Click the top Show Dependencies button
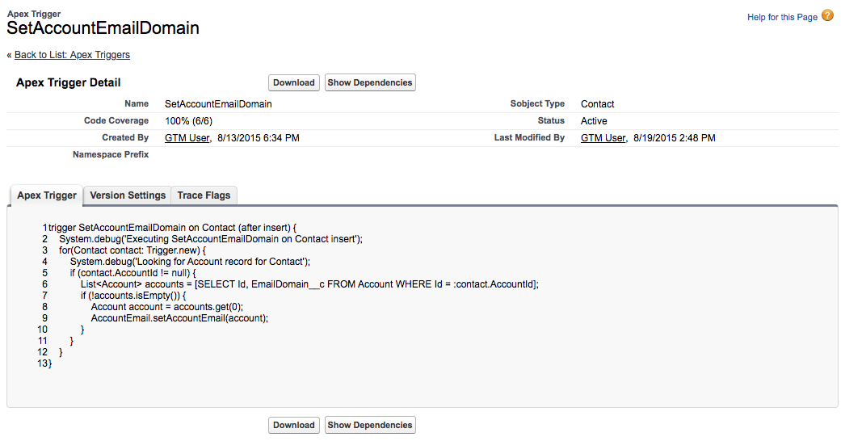 (370, 82)
